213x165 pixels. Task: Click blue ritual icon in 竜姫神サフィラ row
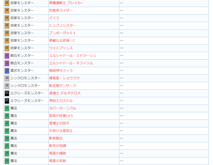click(x=7, y=71)
